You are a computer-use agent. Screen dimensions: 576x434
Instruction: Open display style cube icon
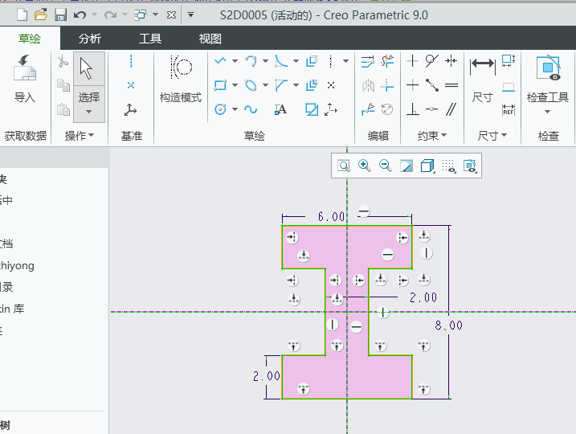coord(427,166)
